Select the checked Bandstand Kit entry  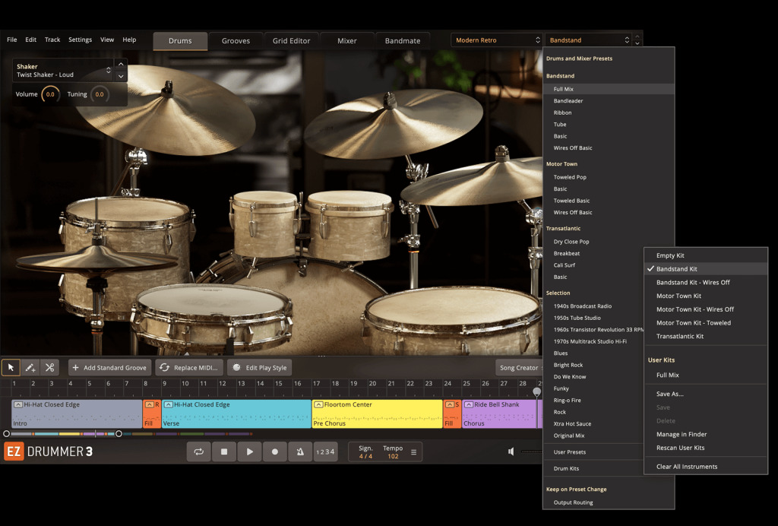coord(706,269)
